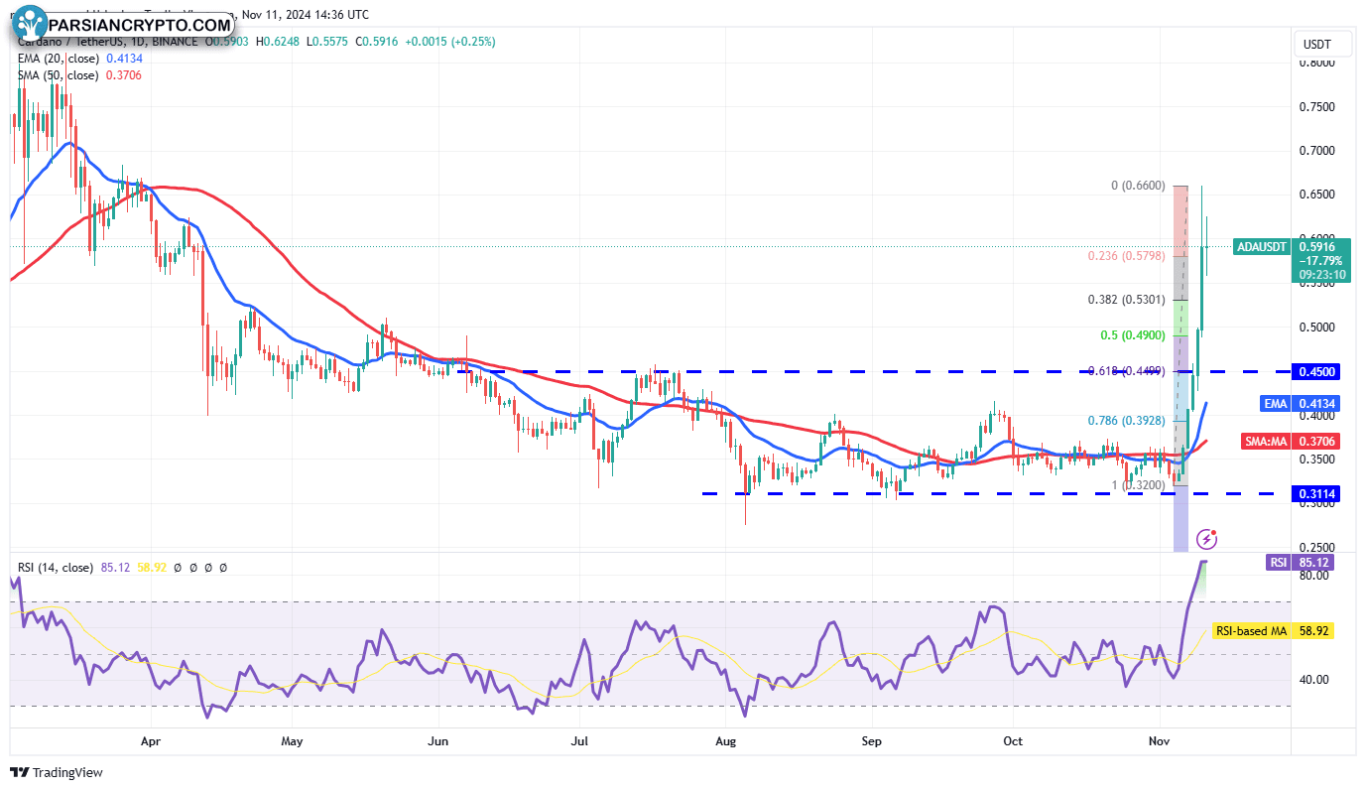Click the TradingView logo
The height and width of the screenshot is (790, 1366).
[56, 772]
